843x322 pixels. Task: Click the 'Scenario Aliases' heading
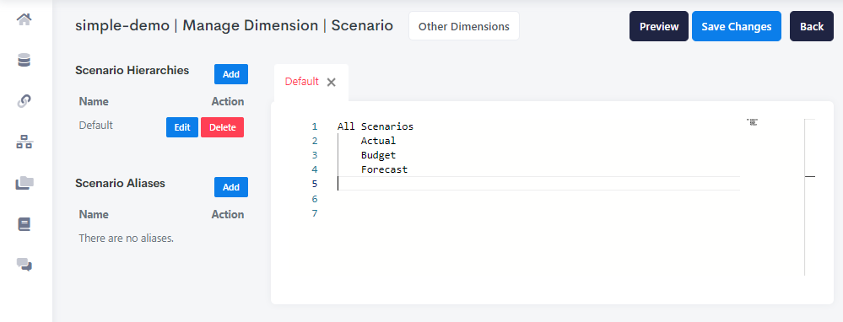tap(120, 183)
